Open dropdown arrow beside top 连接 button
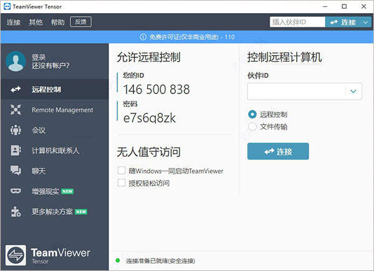Viewport: 374px width, 271px height. click(x=365, y=22)
